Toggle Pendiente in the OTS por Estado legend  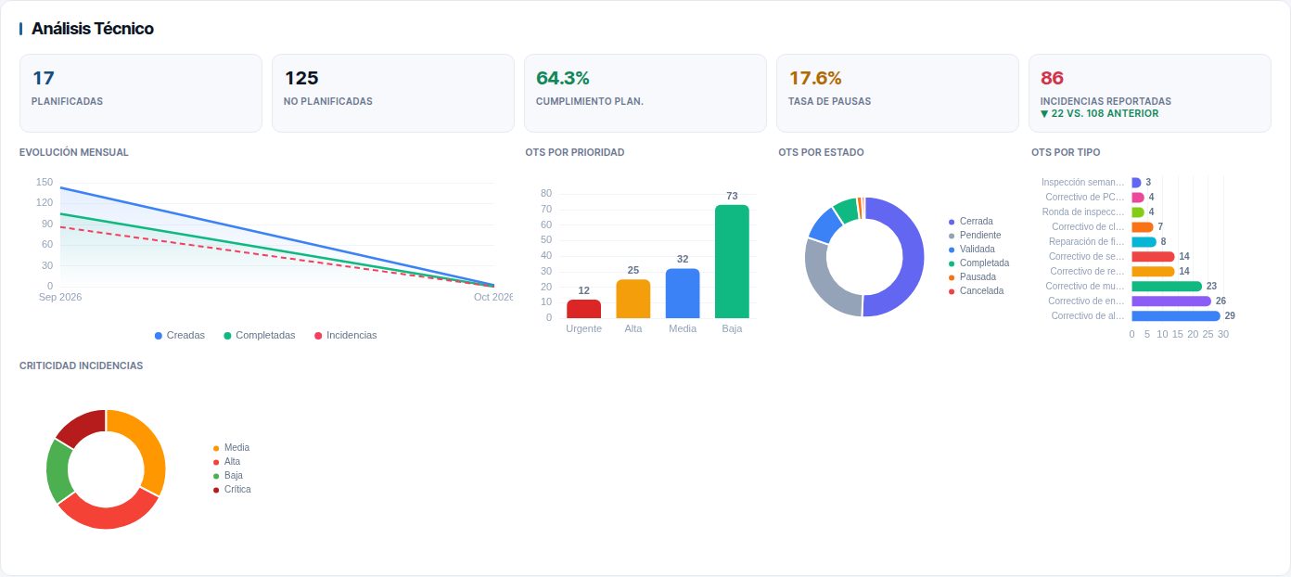[974, 236]
